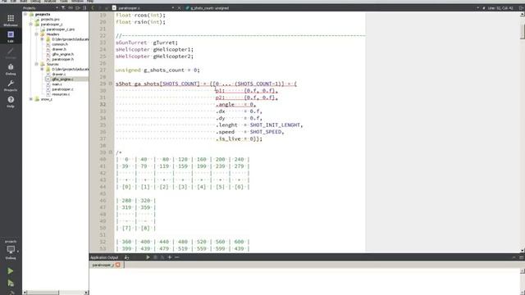The height and width of the screenshot is (295, 525).
Task: Open the Window menu
Action: 77,2
